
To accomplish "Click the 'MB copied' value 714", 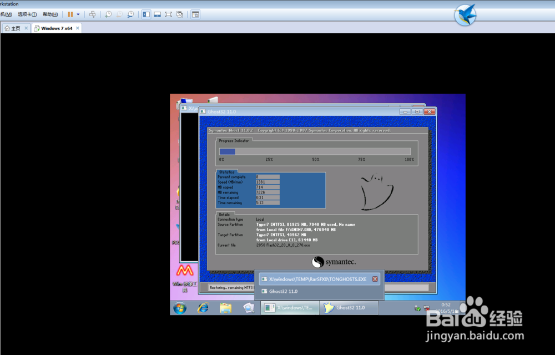I will [x=268, y=187].
